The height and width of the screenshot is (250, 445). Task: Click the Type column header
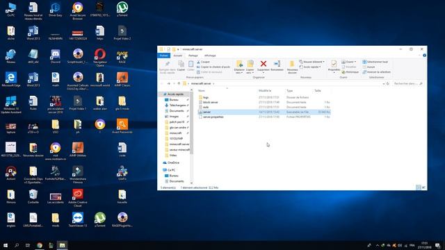pyautogui.click(x=289, y=91)
